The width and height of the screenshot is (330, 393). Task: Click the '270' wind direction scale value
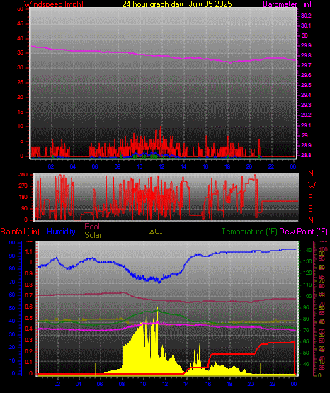23,186
